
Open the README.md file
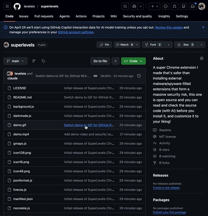click(x=22, y=97)
